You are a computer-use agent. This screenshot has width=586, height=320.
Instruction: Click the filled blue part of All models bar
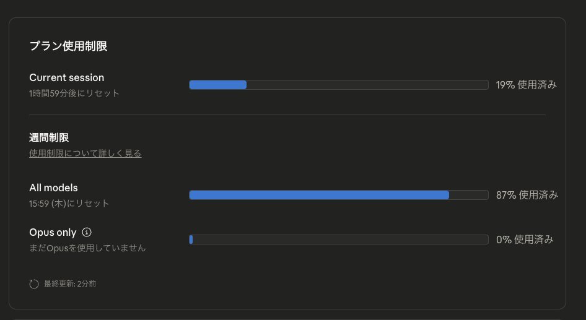318,195
